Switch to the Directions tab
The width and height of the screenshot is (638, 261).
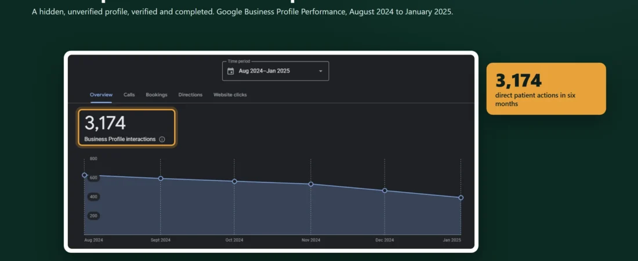point(190,95)
